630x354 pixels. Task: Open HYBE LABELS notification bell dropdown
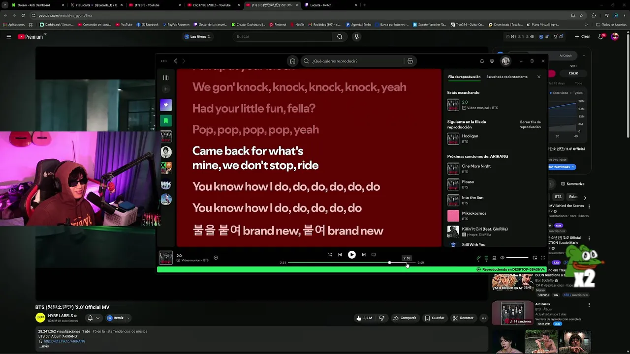93,318
